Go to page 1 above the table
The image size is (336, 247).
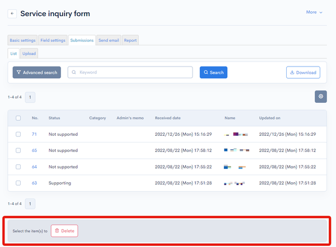click(30, 97)
